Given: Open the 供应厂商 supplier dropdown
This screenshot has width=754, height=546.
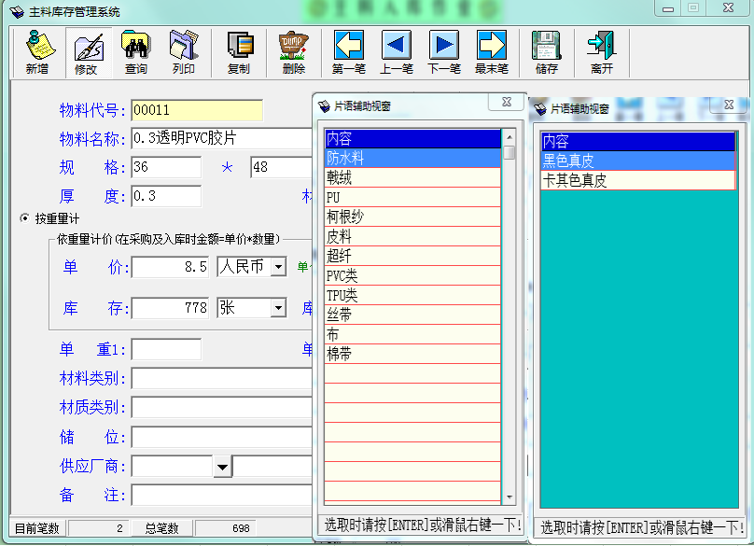Looking at the screenshot, I should point(222,466).
